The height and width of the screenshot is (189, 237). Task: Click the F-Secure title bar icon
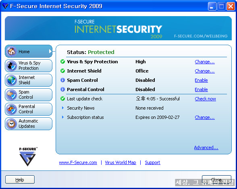(x=5, y=6)
